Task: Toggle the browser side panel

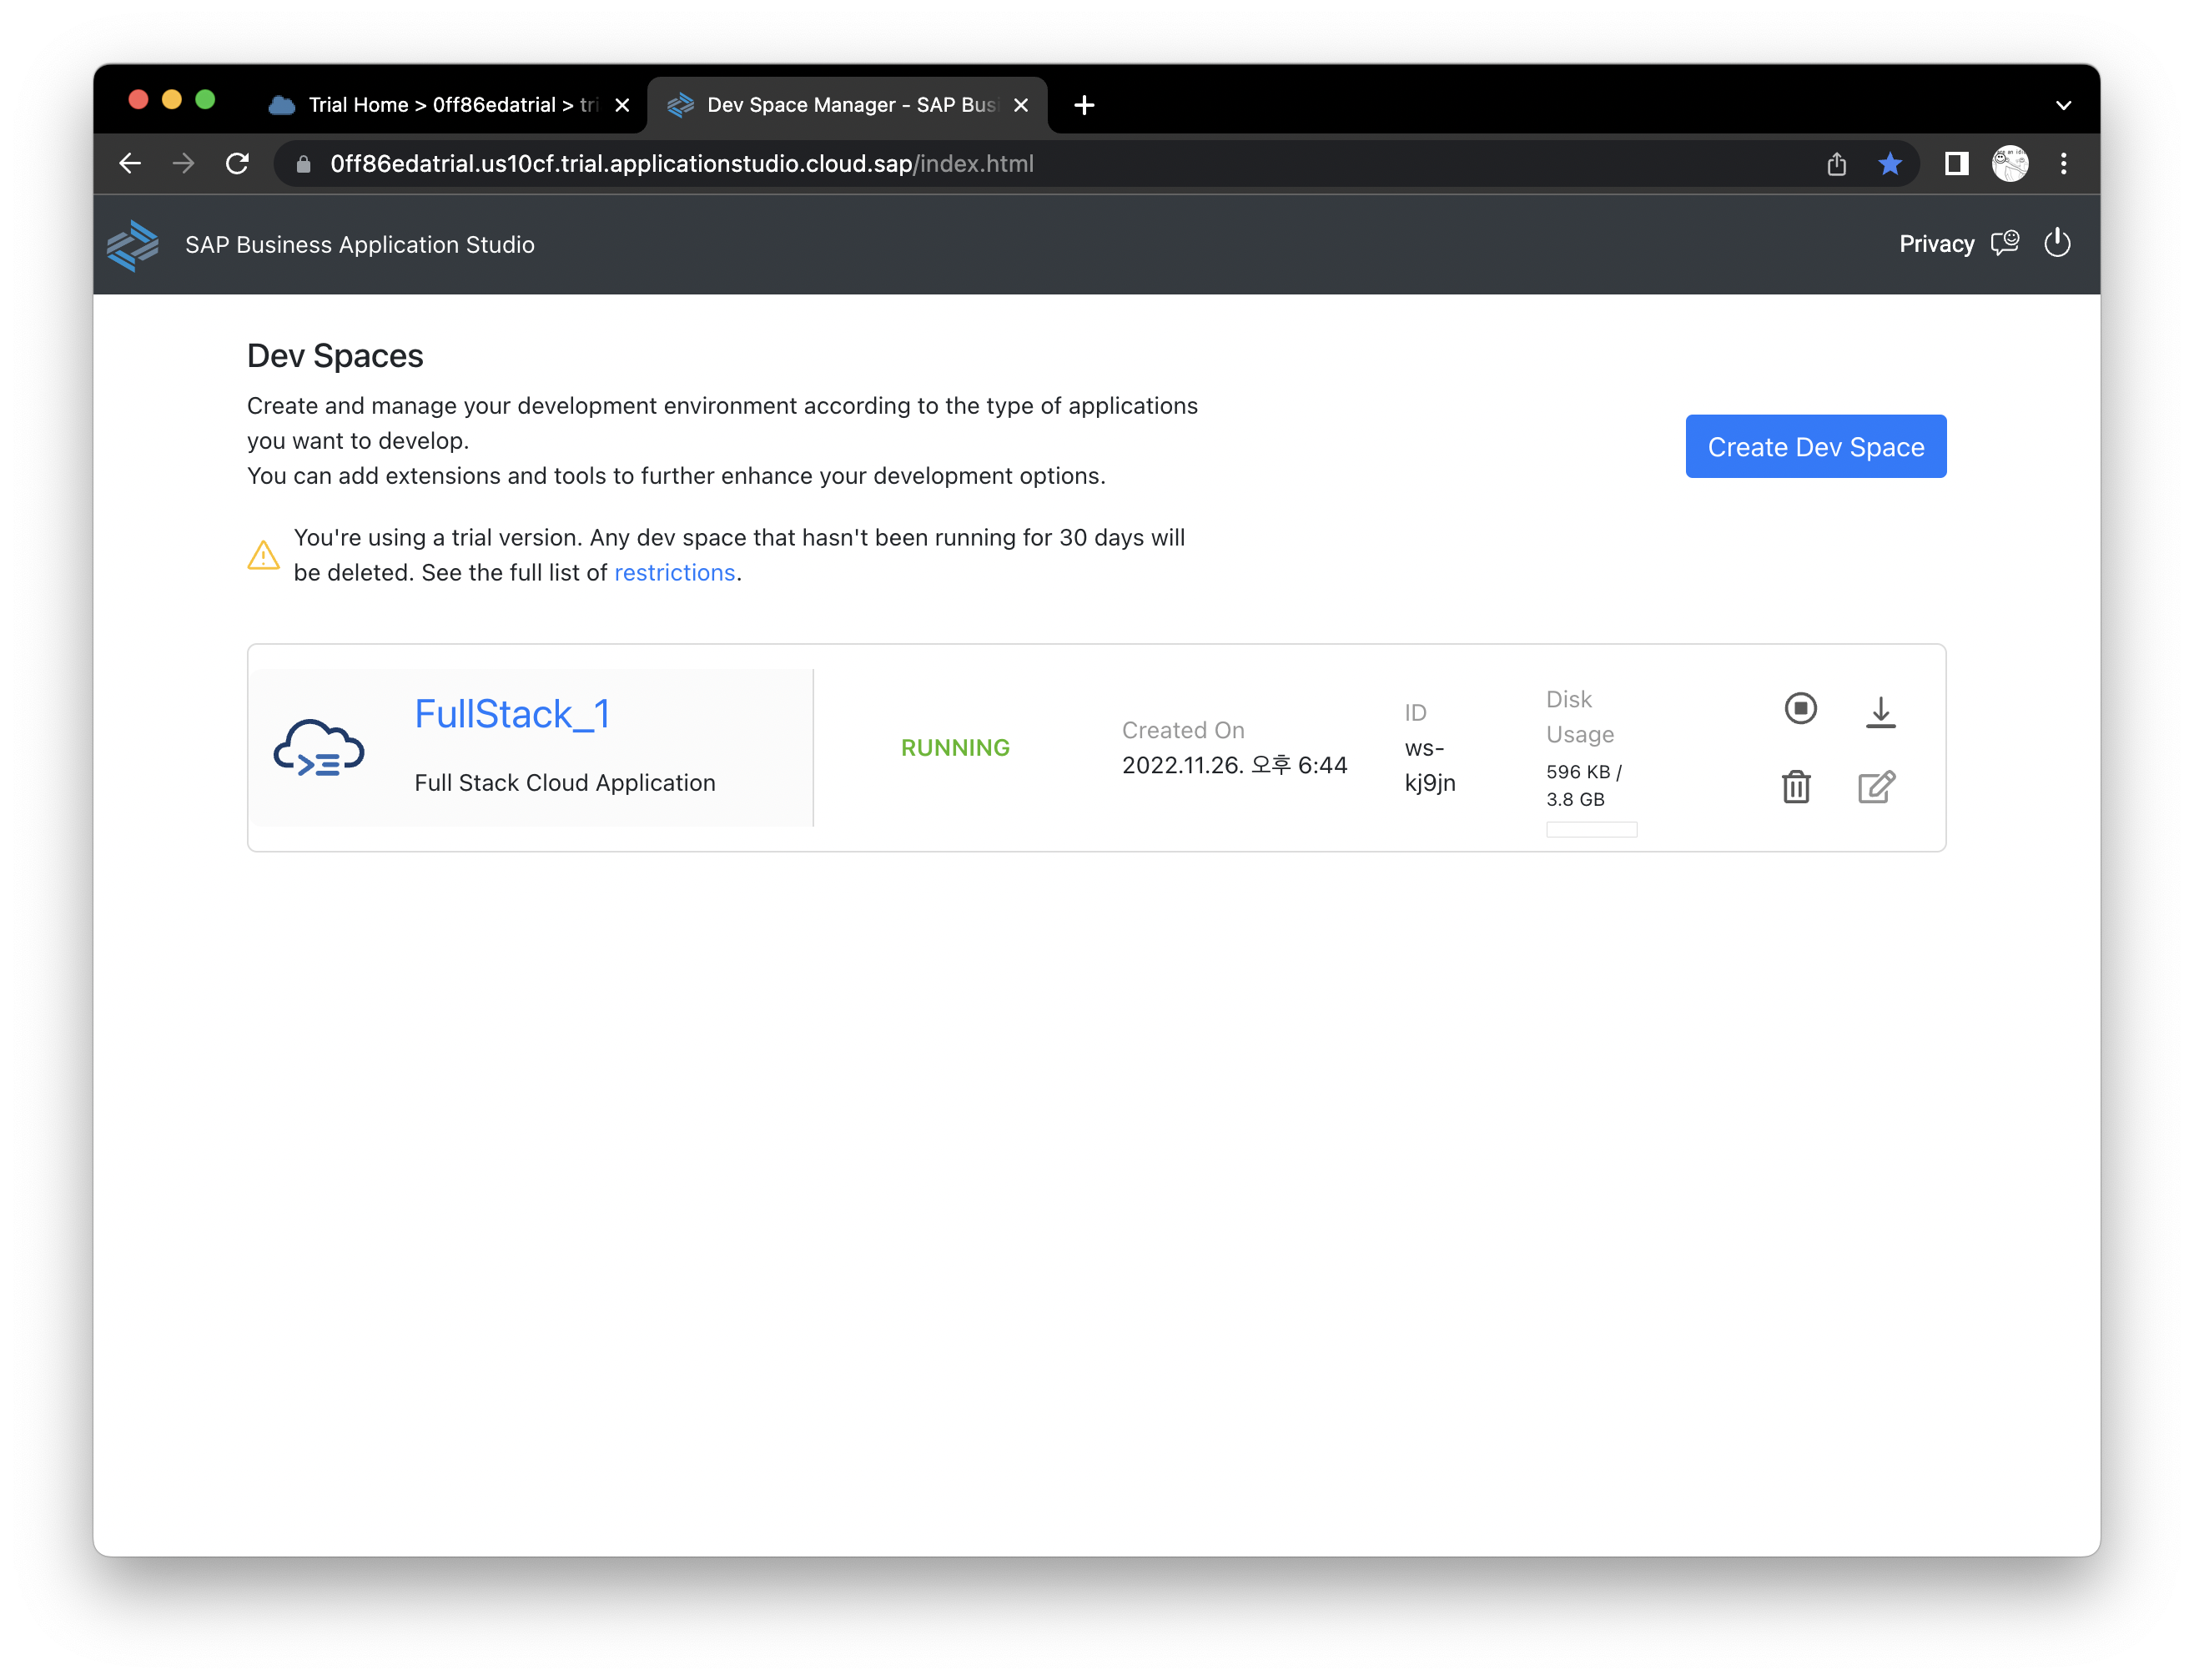Action: pyautogui.click(x=1956, y=164)
